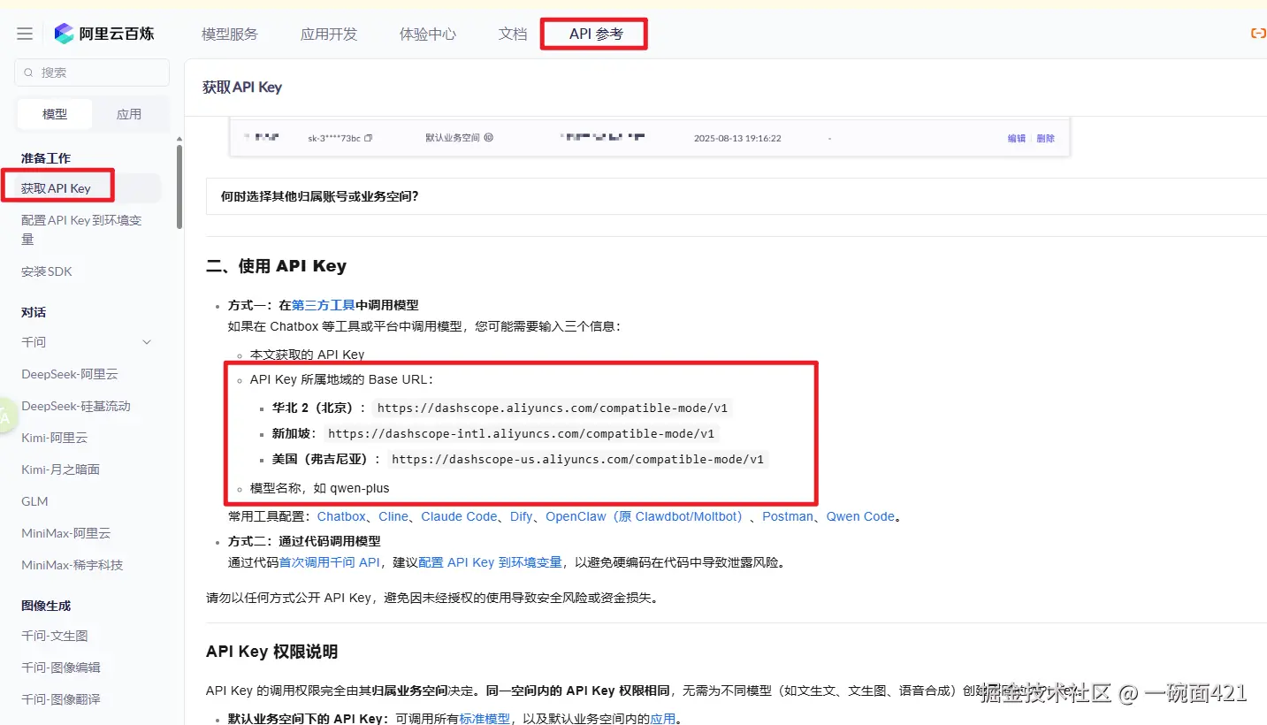This screenshot has width=1267, height=725.
Task: Open 配置 API Key 到环境变量 sidebar item
Action: (x=81, y=230)
